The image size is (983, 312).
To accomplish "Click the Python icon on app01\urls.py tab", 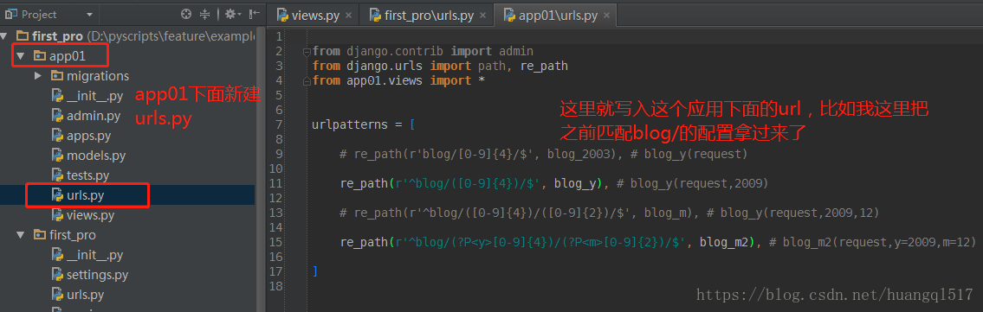I will 509,15.
